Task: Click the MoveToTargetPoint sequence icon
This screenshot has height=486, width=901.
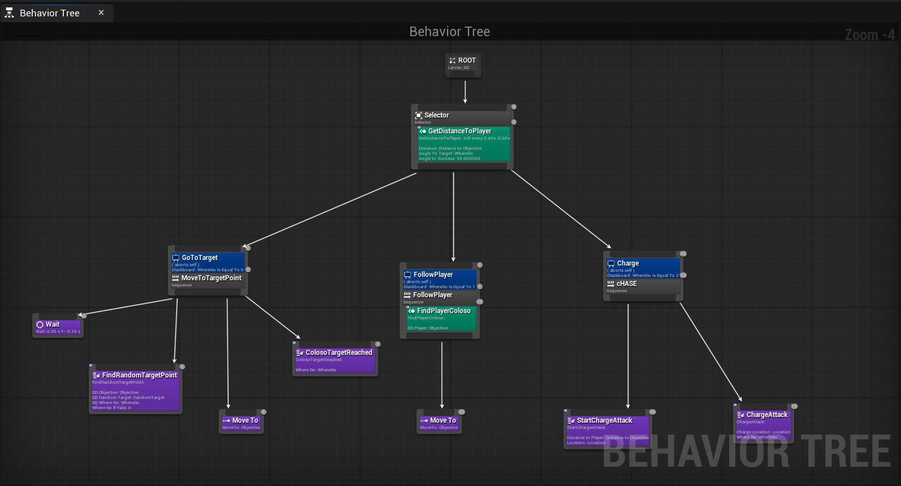Action: [175, 278]
